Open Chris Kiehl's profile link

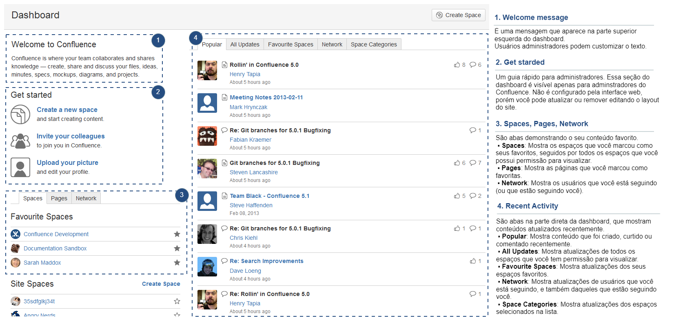click(244, 238)
